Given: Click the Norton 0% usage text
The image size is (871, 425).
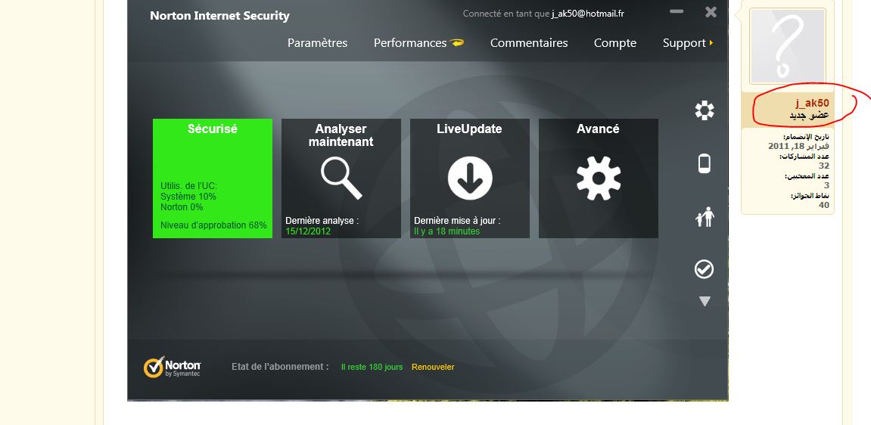Looking at the screenshot, I should (182, 207).
